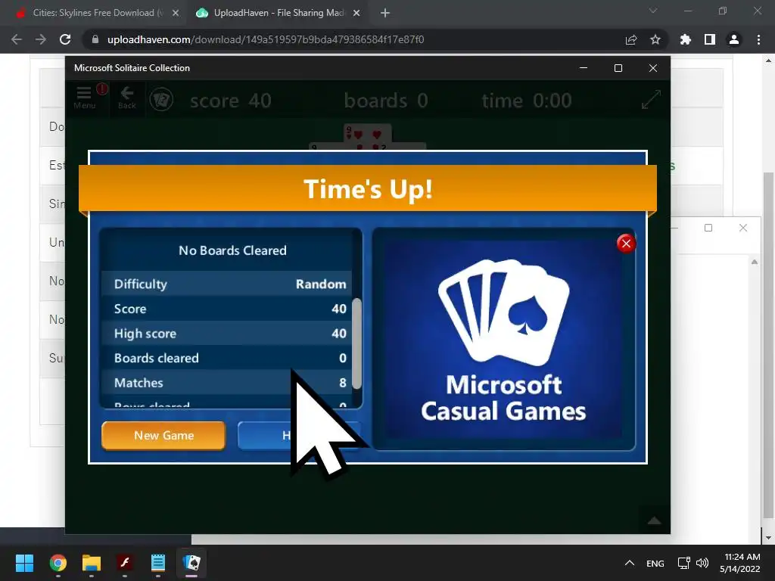Open Chrome three-dot menu
775x581 pixels.
pos(758,39)
